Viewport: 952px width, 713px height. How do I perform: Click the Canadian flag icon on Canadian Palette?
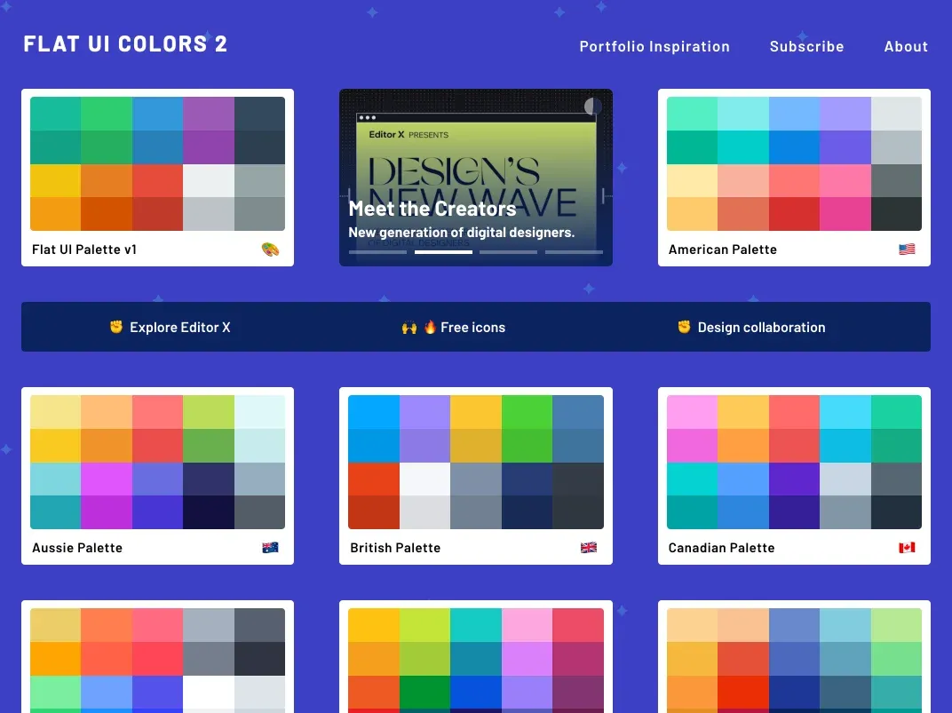click(x=907, y=548)
